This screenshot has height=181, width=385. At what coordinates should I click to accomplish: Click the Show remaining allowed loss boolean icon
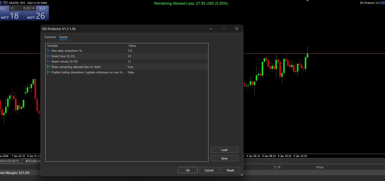[48, 67]
